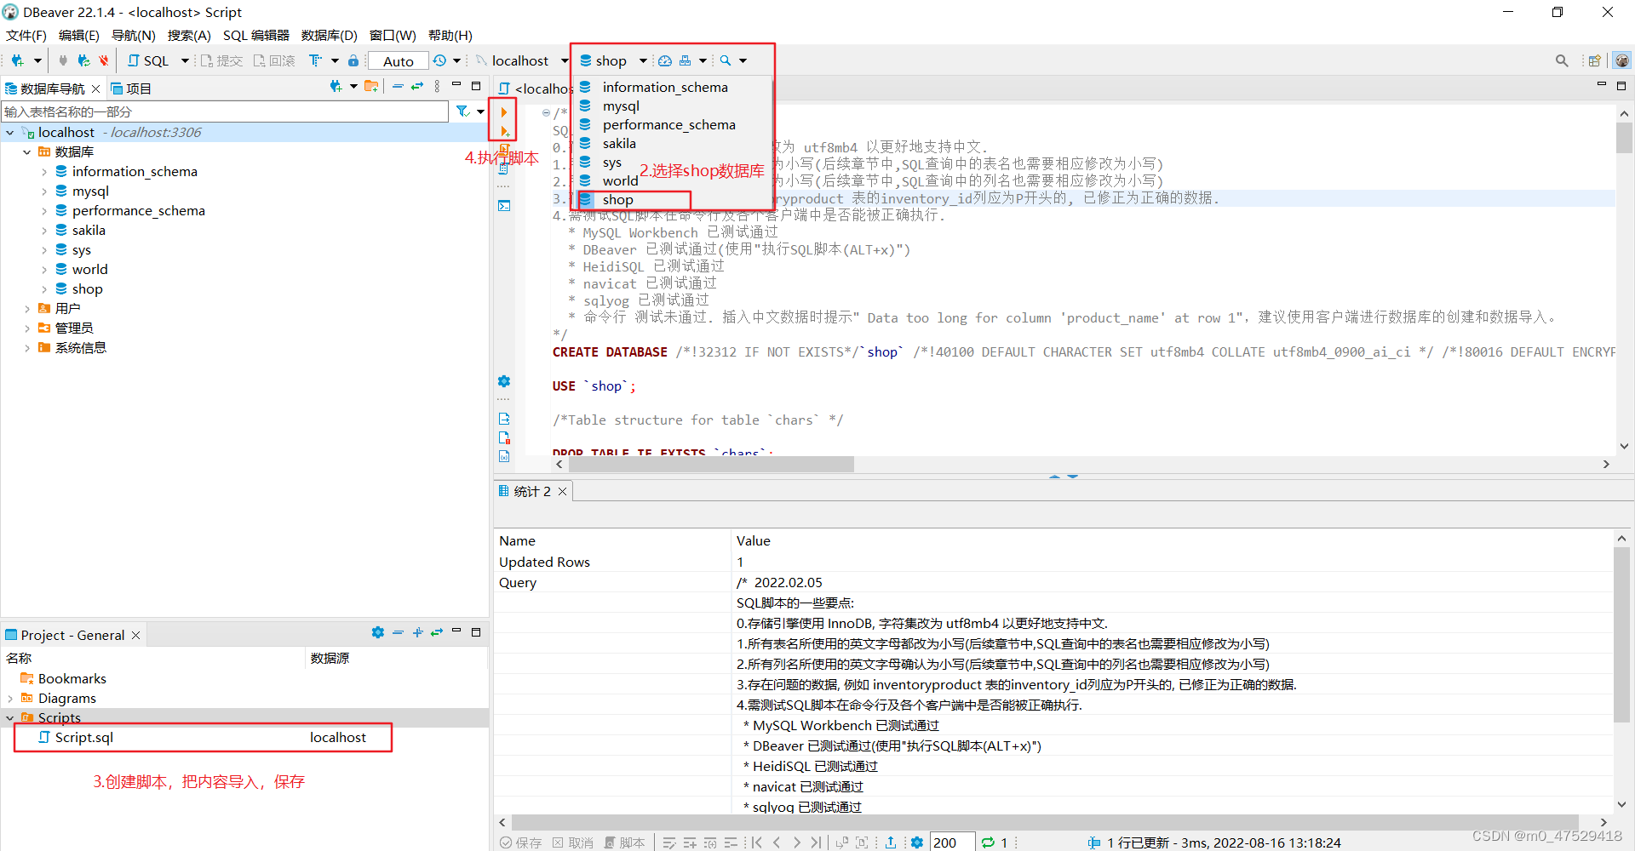1635x851 pixels.
Task: Collapse all nodes in database navigator
Action: (398, 86)
